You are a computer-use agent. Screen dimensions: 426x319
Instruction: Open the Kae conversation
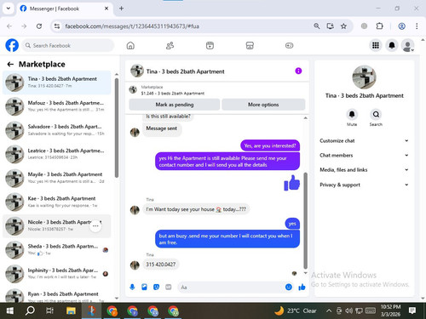(x=57, y=202)
